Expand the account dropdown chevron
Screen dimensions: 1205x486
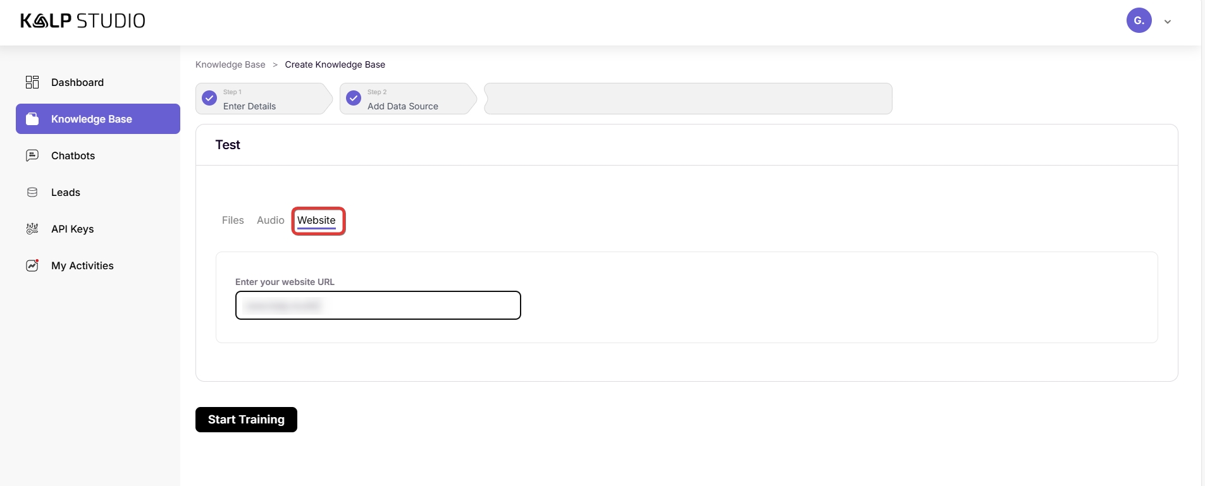click(1168, 21)
